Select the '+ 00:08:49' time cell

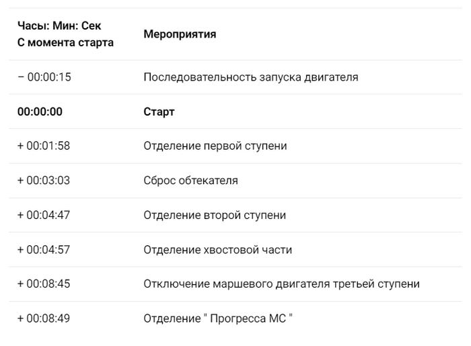(44, 318)
